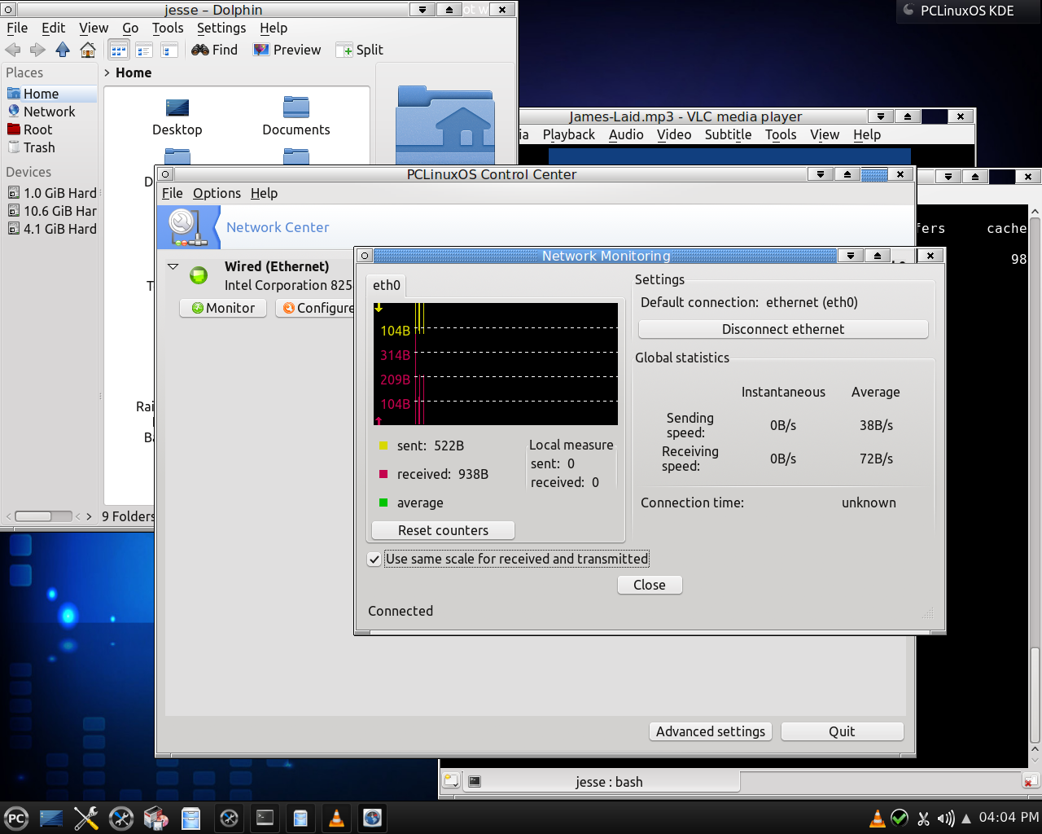Open the green checkmark update notifier tray icon
Viewport: 1042px width, 834px height.
(x=900, y=818)
